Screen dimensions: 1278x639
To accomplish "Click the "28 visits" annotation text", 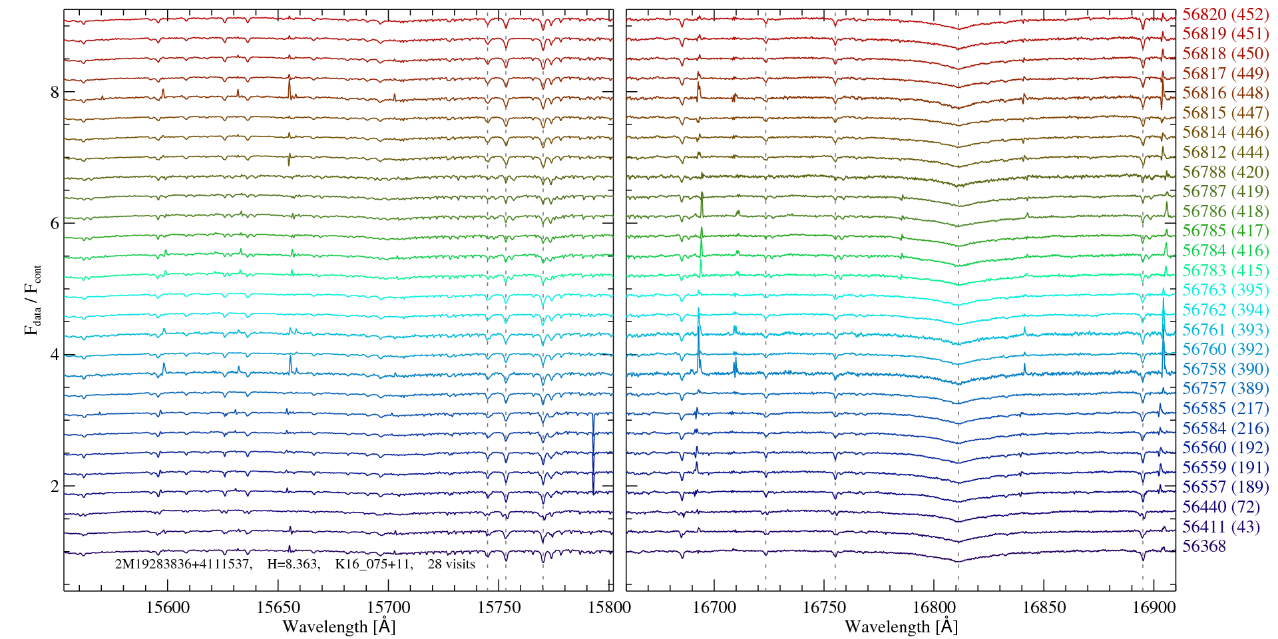I will (x=451, y=564).
